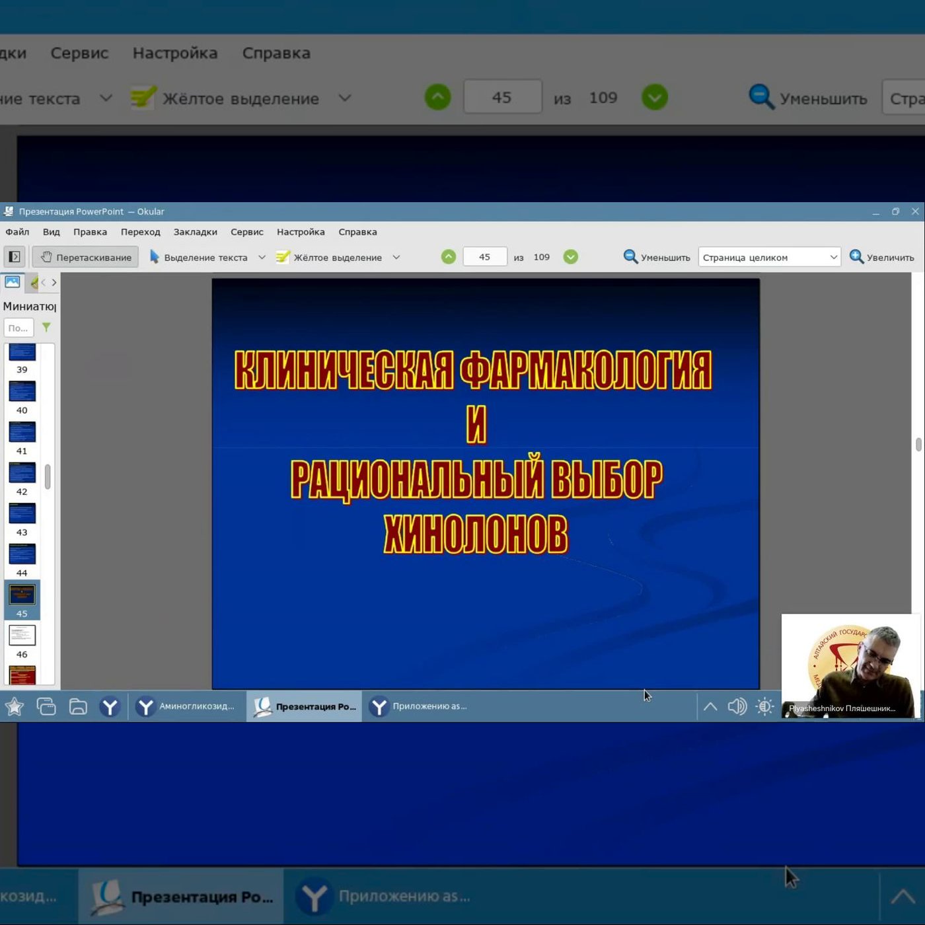Open the Жёлтое выделение dropdown arrow

(396, 257)
